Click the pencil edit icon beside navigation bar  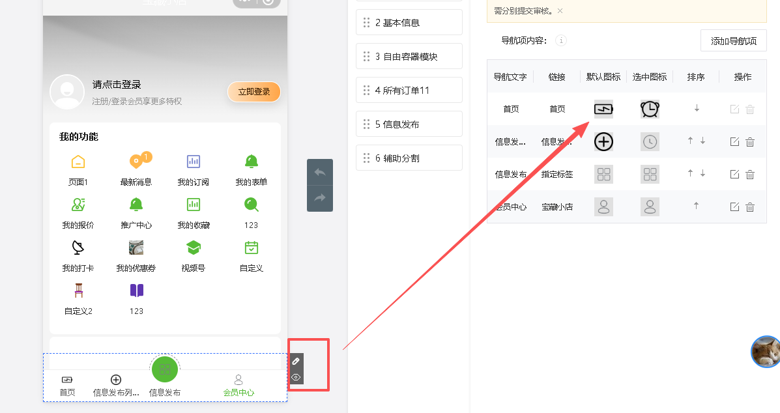click(x=296, y=362)
